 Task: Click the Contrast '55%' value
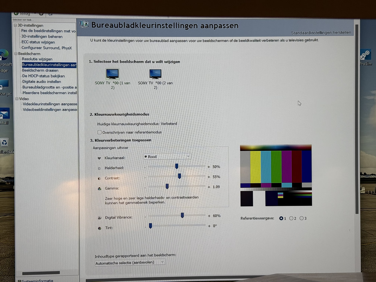coord(216,177)
